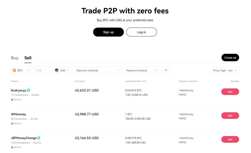
Task: Expand the Payment timeout dropdown
Action: (x=142, y=70)
